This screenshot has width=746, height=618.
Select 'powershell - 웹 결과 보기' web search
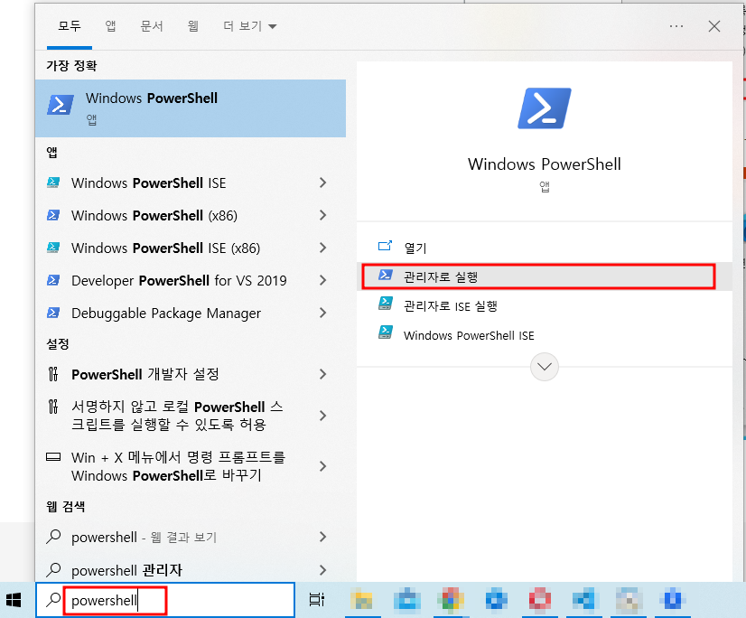point(191,537)
